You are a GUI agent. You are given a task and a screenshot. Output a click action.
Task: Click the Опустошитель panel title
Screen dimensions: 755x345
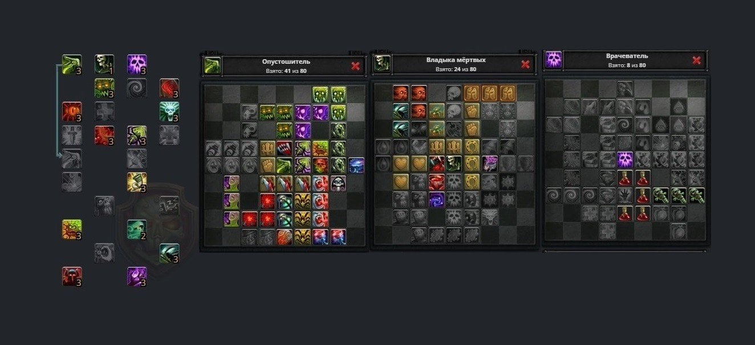[x=286, y=61]
